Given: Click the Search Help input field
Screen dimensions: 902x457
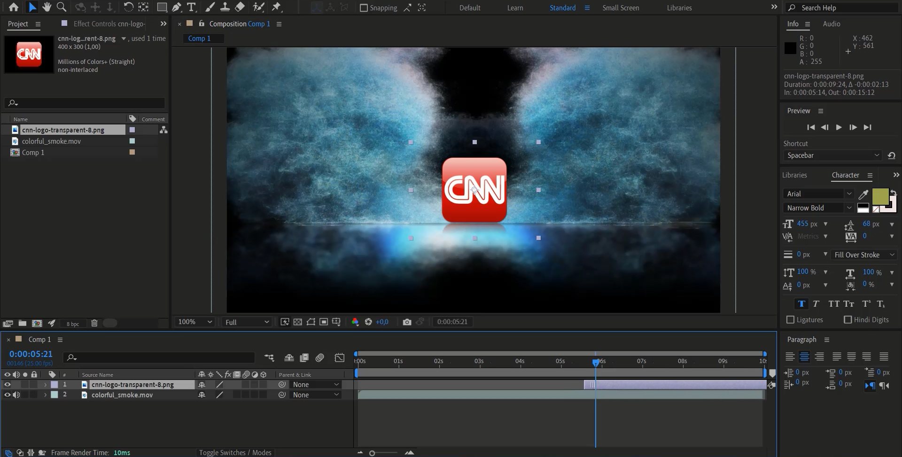Looking at the screenshot, I should 841,8.
